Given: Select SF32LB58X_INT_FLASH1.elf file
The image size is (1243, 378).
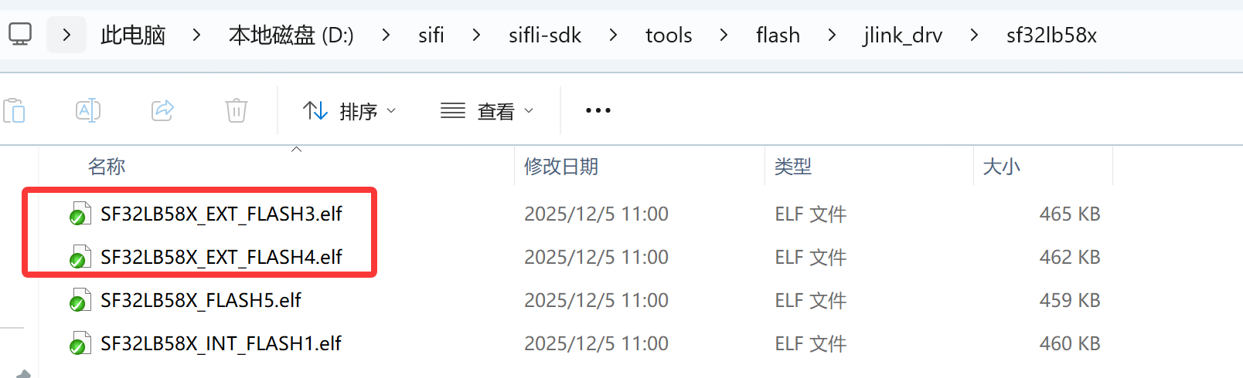Looking at the screenshot, I should 221,344.
